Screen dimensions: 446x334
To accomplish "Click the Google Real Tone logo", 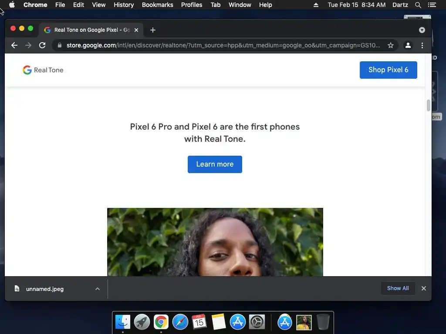I will tap(43, 70).
